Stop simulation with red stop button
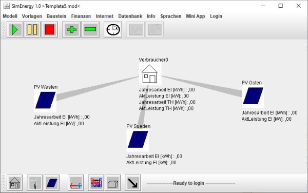 49,30
